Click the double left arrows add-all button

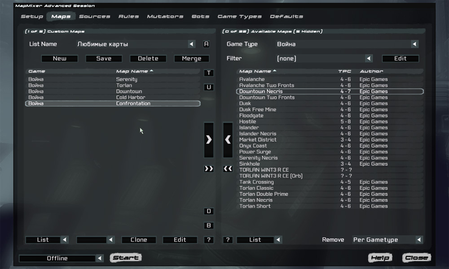coord(228,169)
